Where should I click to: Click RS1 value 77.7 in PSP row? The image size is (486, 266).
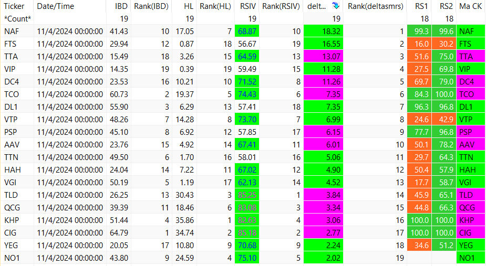[x=419, y=132]
